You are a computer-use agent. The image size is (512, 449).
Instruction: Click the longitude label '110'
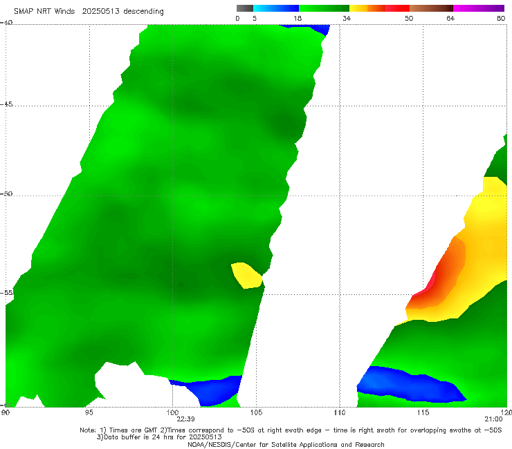coord(340,413)
